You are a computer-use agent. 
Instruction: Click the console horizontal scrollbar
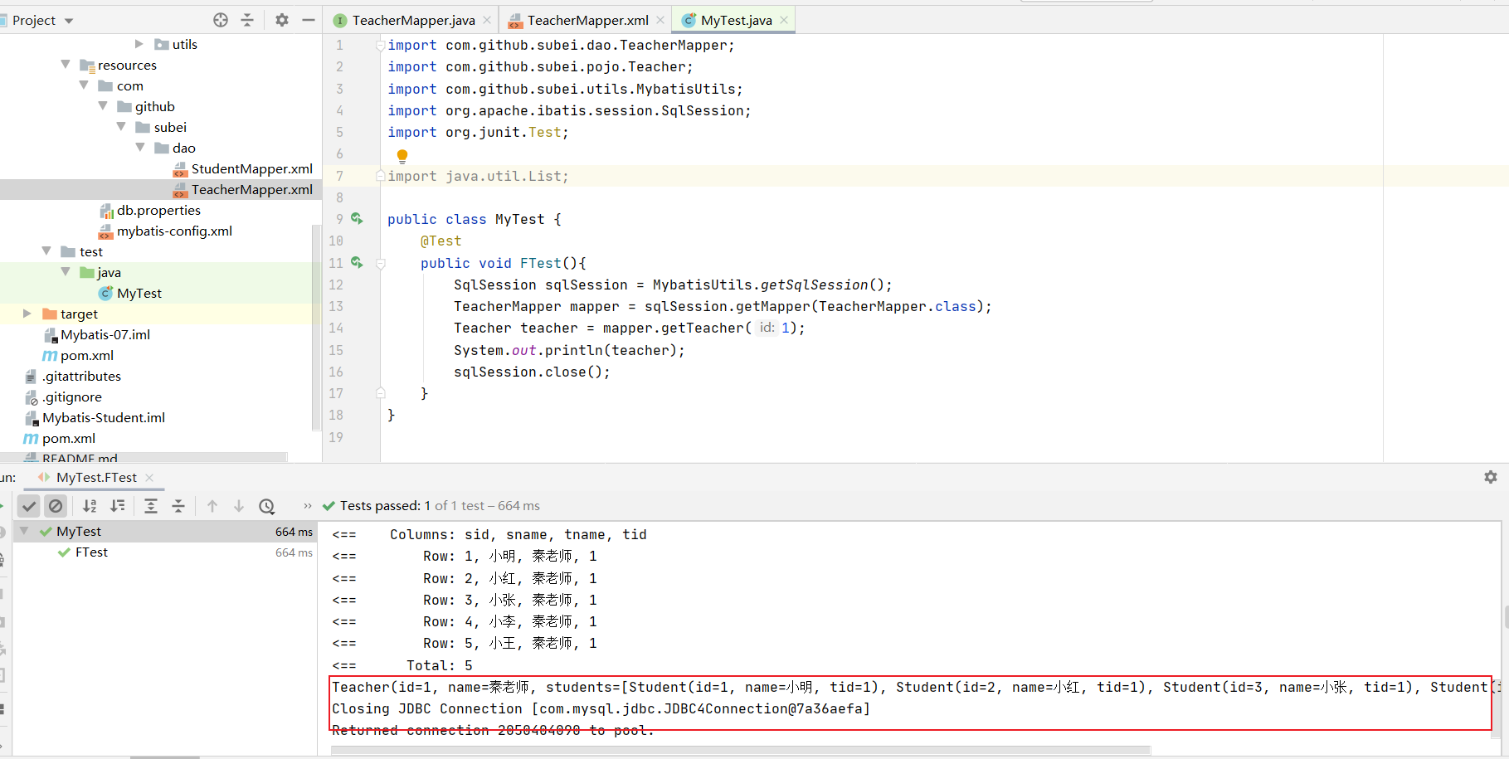(x=740, y=750)
